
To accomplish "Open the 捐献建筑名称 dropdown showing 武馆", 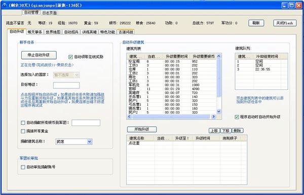I will click(x=74, y=141).
